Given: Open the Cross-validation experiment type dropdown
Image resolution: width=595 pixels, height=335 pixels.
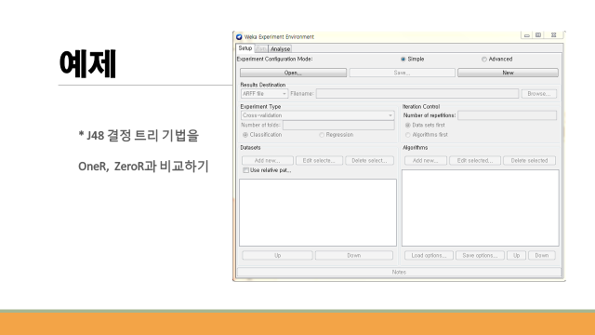Looking at the screenshot, I should (x=317, y=115).
